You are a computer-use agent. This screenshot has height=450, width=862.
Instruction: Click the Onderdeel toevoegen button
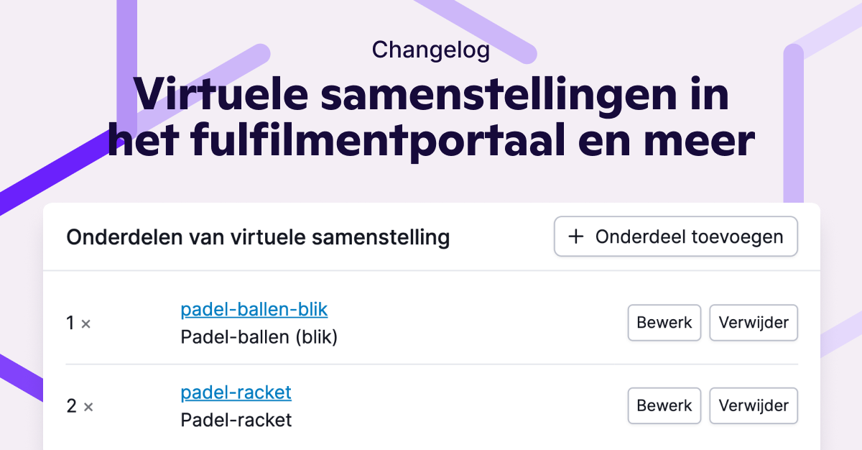coord(675,237)
